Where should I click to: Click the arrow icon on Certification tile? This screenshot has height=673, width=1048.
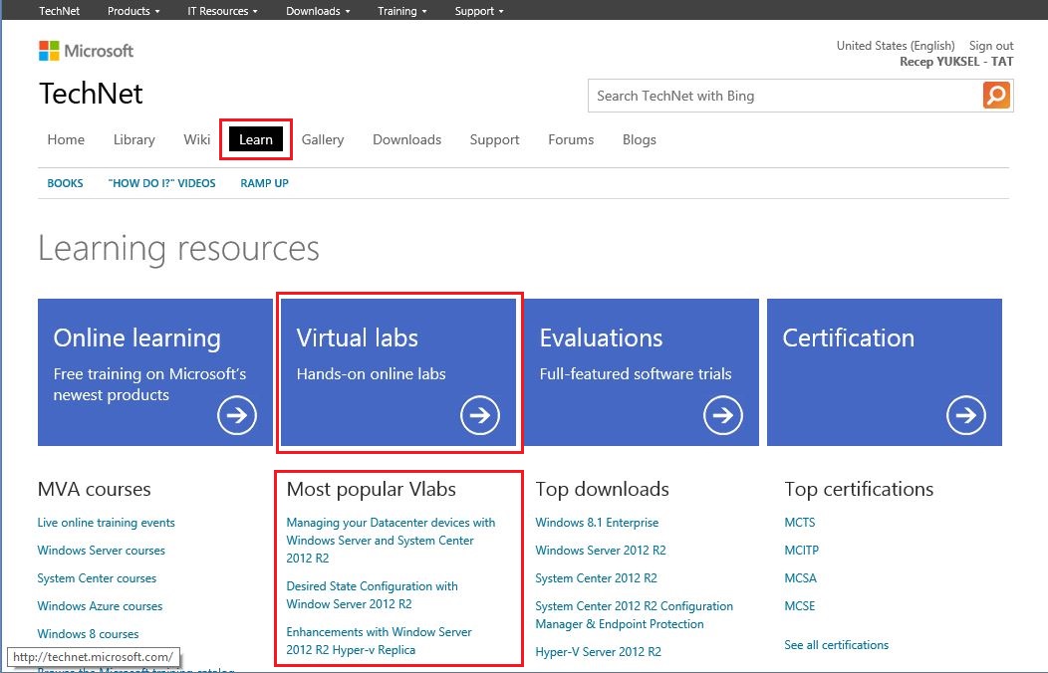click(965, 415)
